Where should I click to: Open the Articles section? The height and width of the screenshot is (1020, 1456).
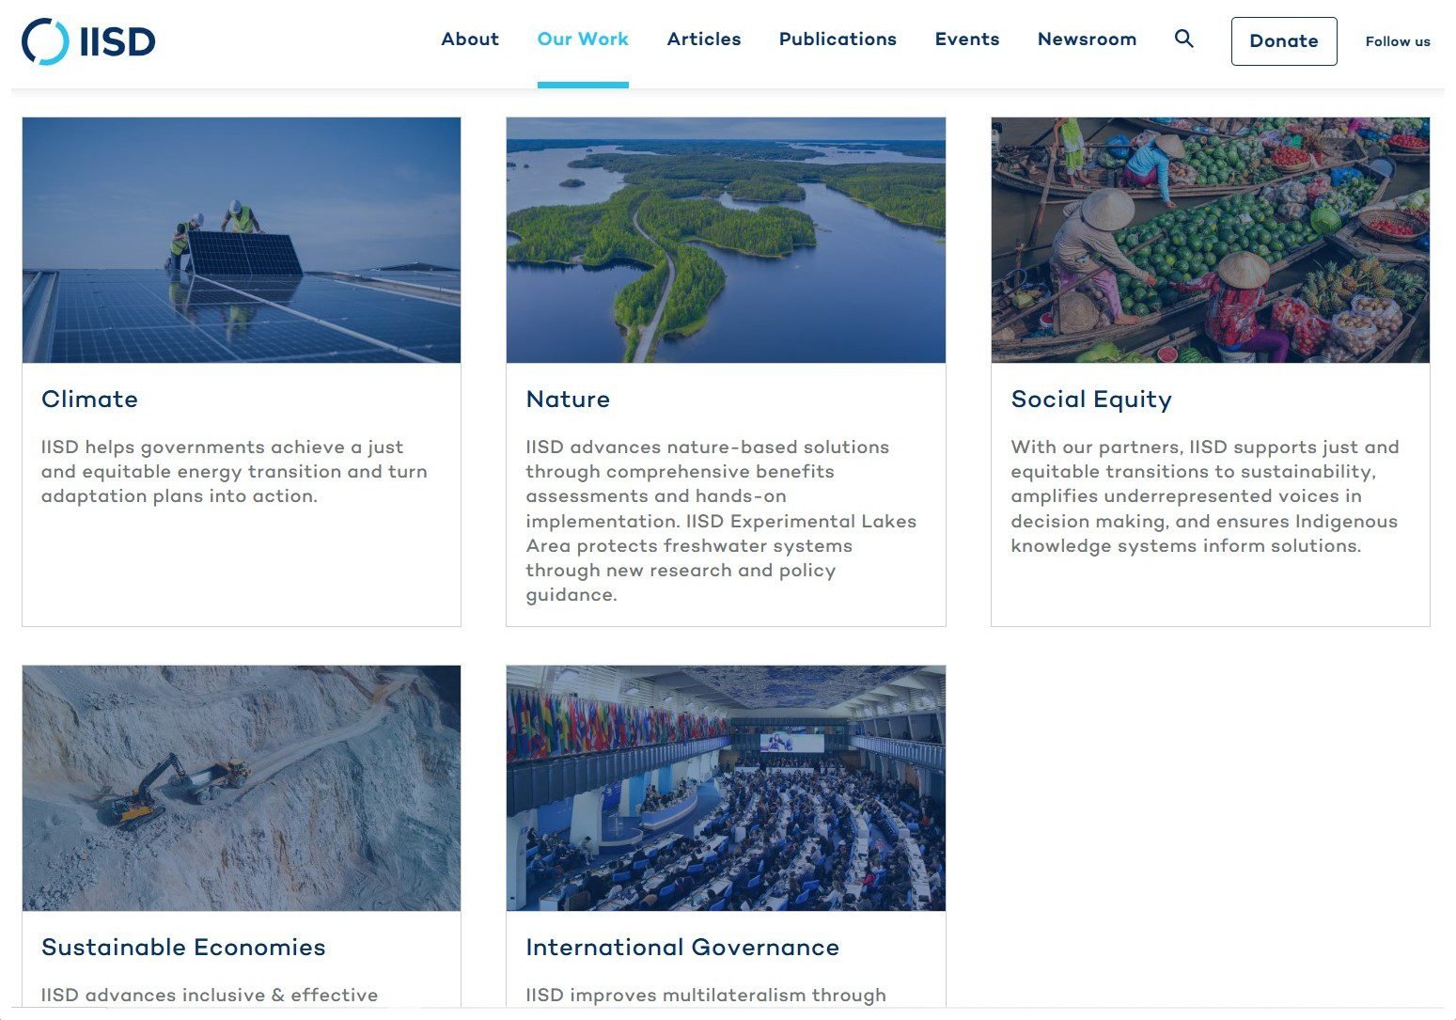point(703,39)
